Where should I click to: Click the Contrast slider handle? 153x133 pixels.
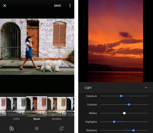(129, 105)
